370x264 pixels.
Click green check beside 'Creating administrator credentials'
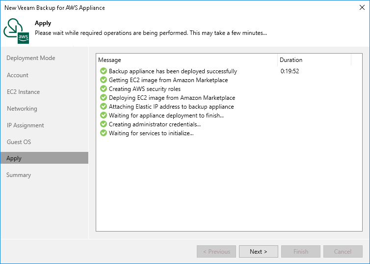(103, 124)
